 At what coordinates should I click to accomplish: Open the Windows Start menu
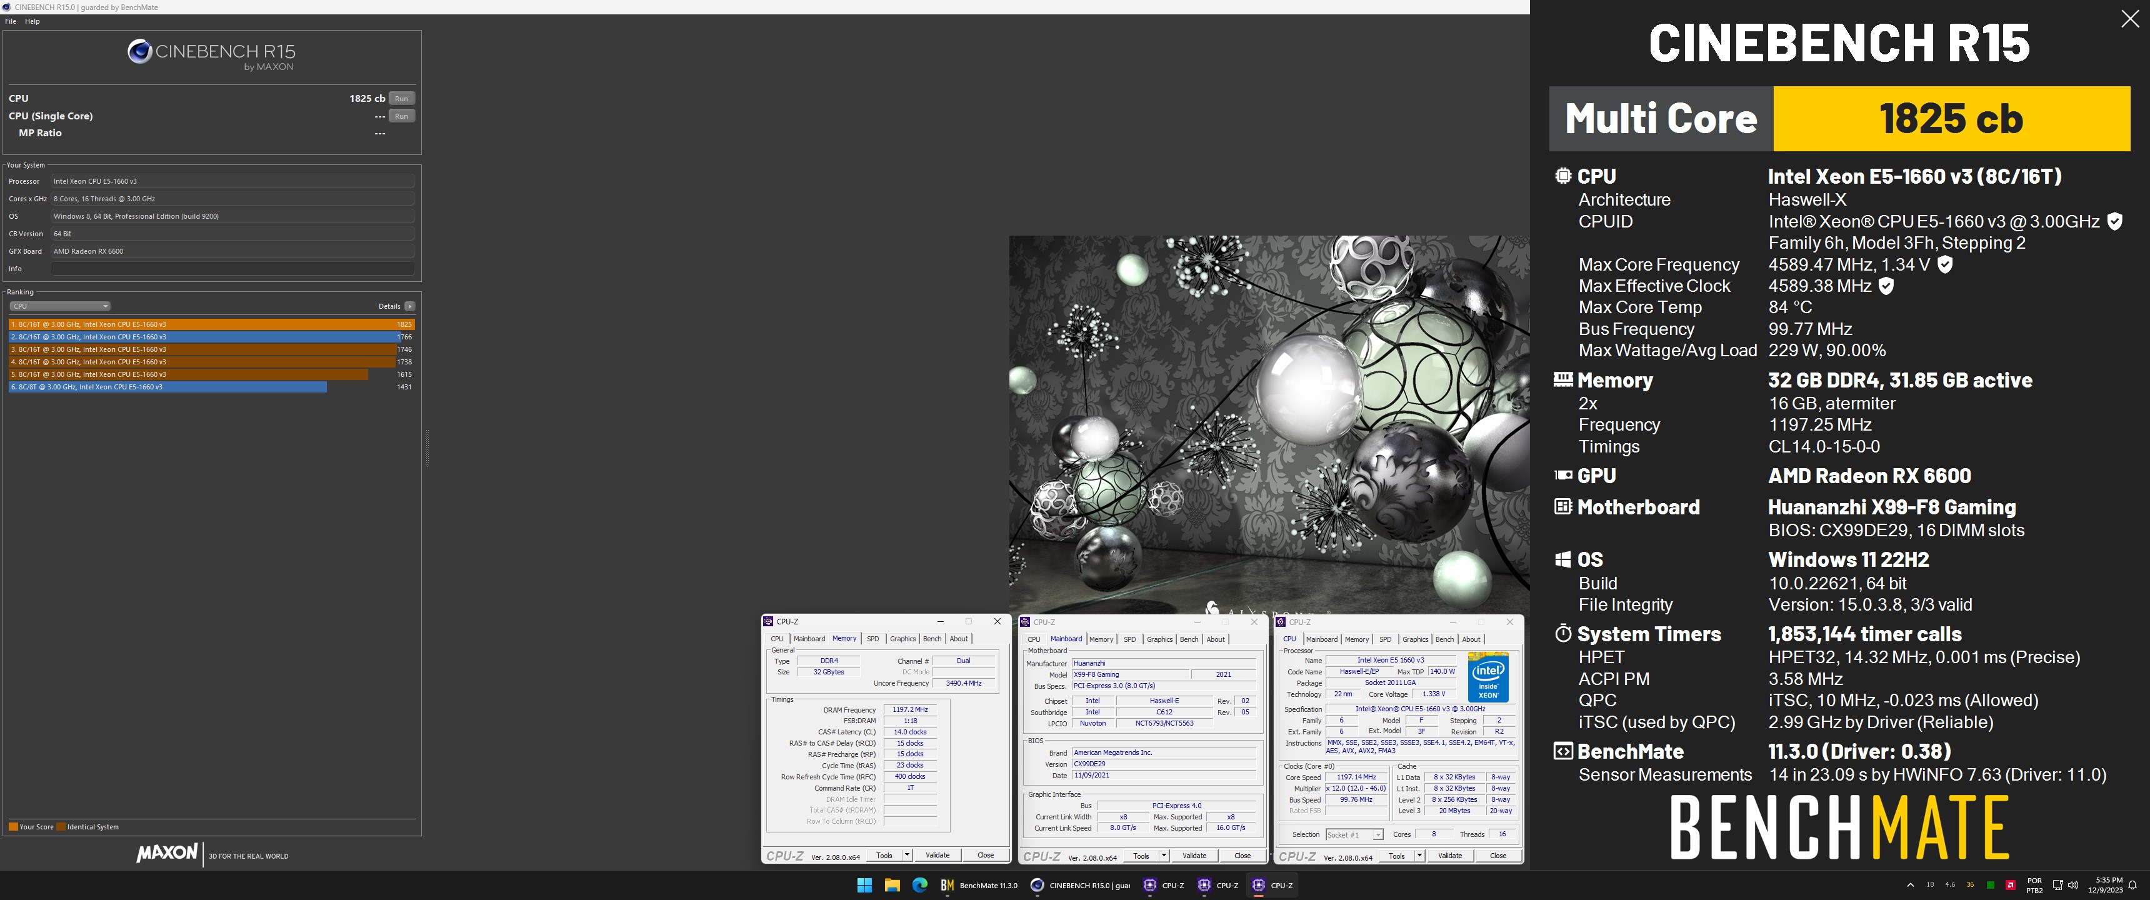click(x=864, y=885)
